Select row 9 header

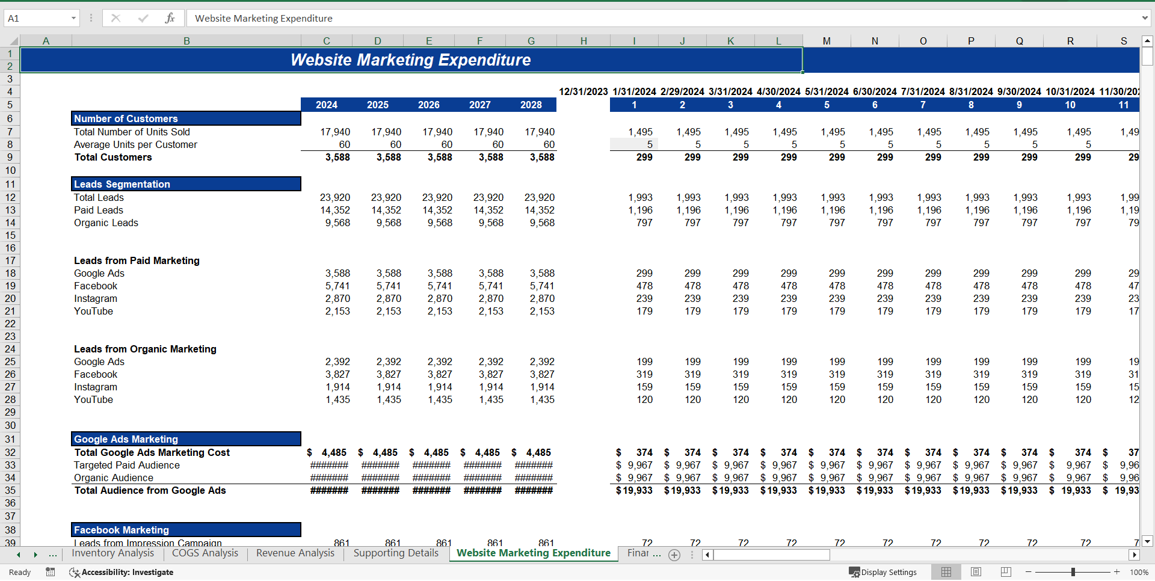10,157
